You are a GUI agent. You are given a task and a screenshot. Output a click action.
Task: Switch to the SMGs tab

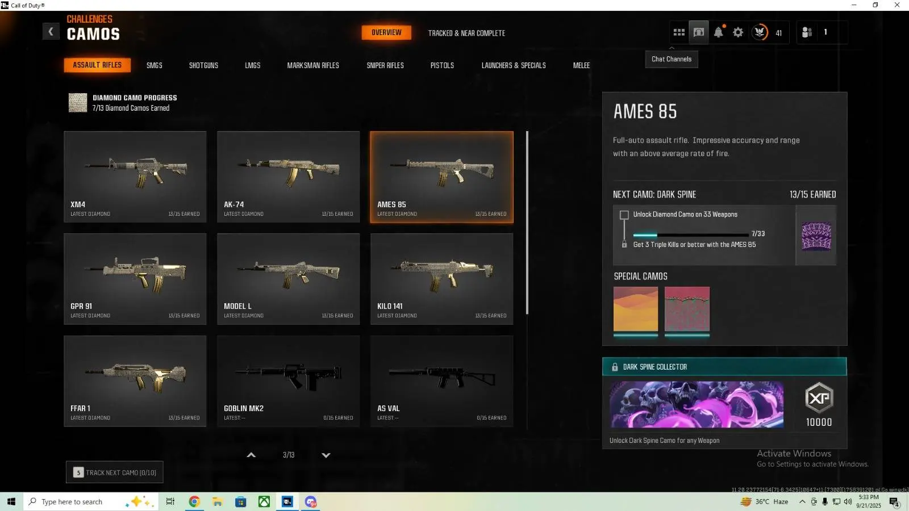[154, 65]
